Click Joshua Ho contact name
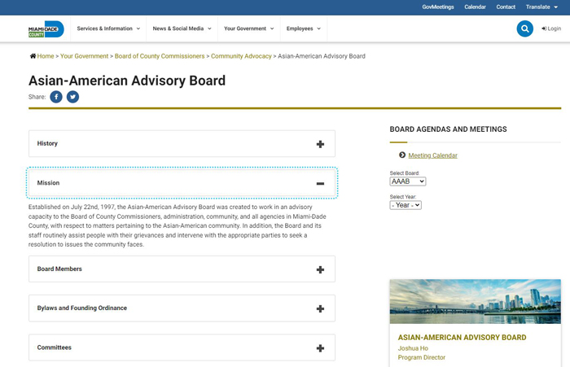570x367 pixels. coord(413,348)
